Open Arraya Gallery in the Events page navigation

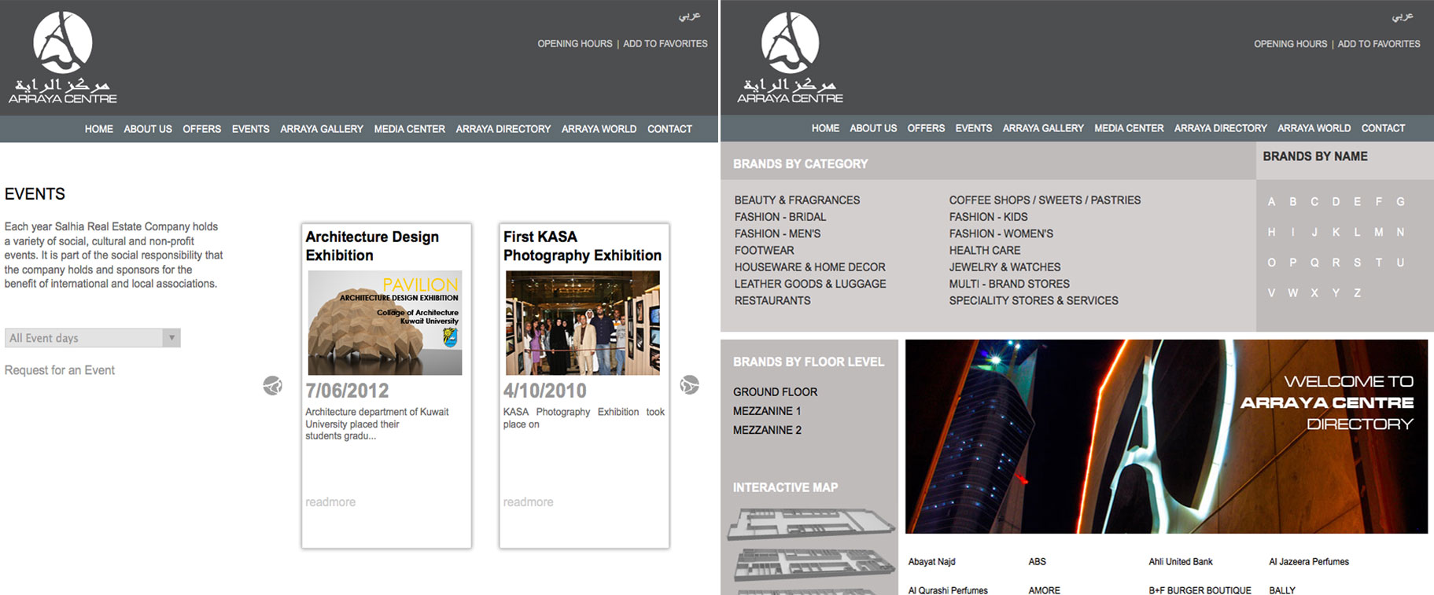click(322, 129)
